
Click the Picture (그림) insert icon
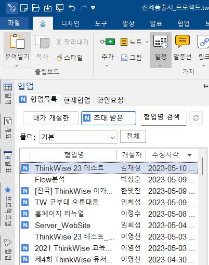[x=124, y=58]
